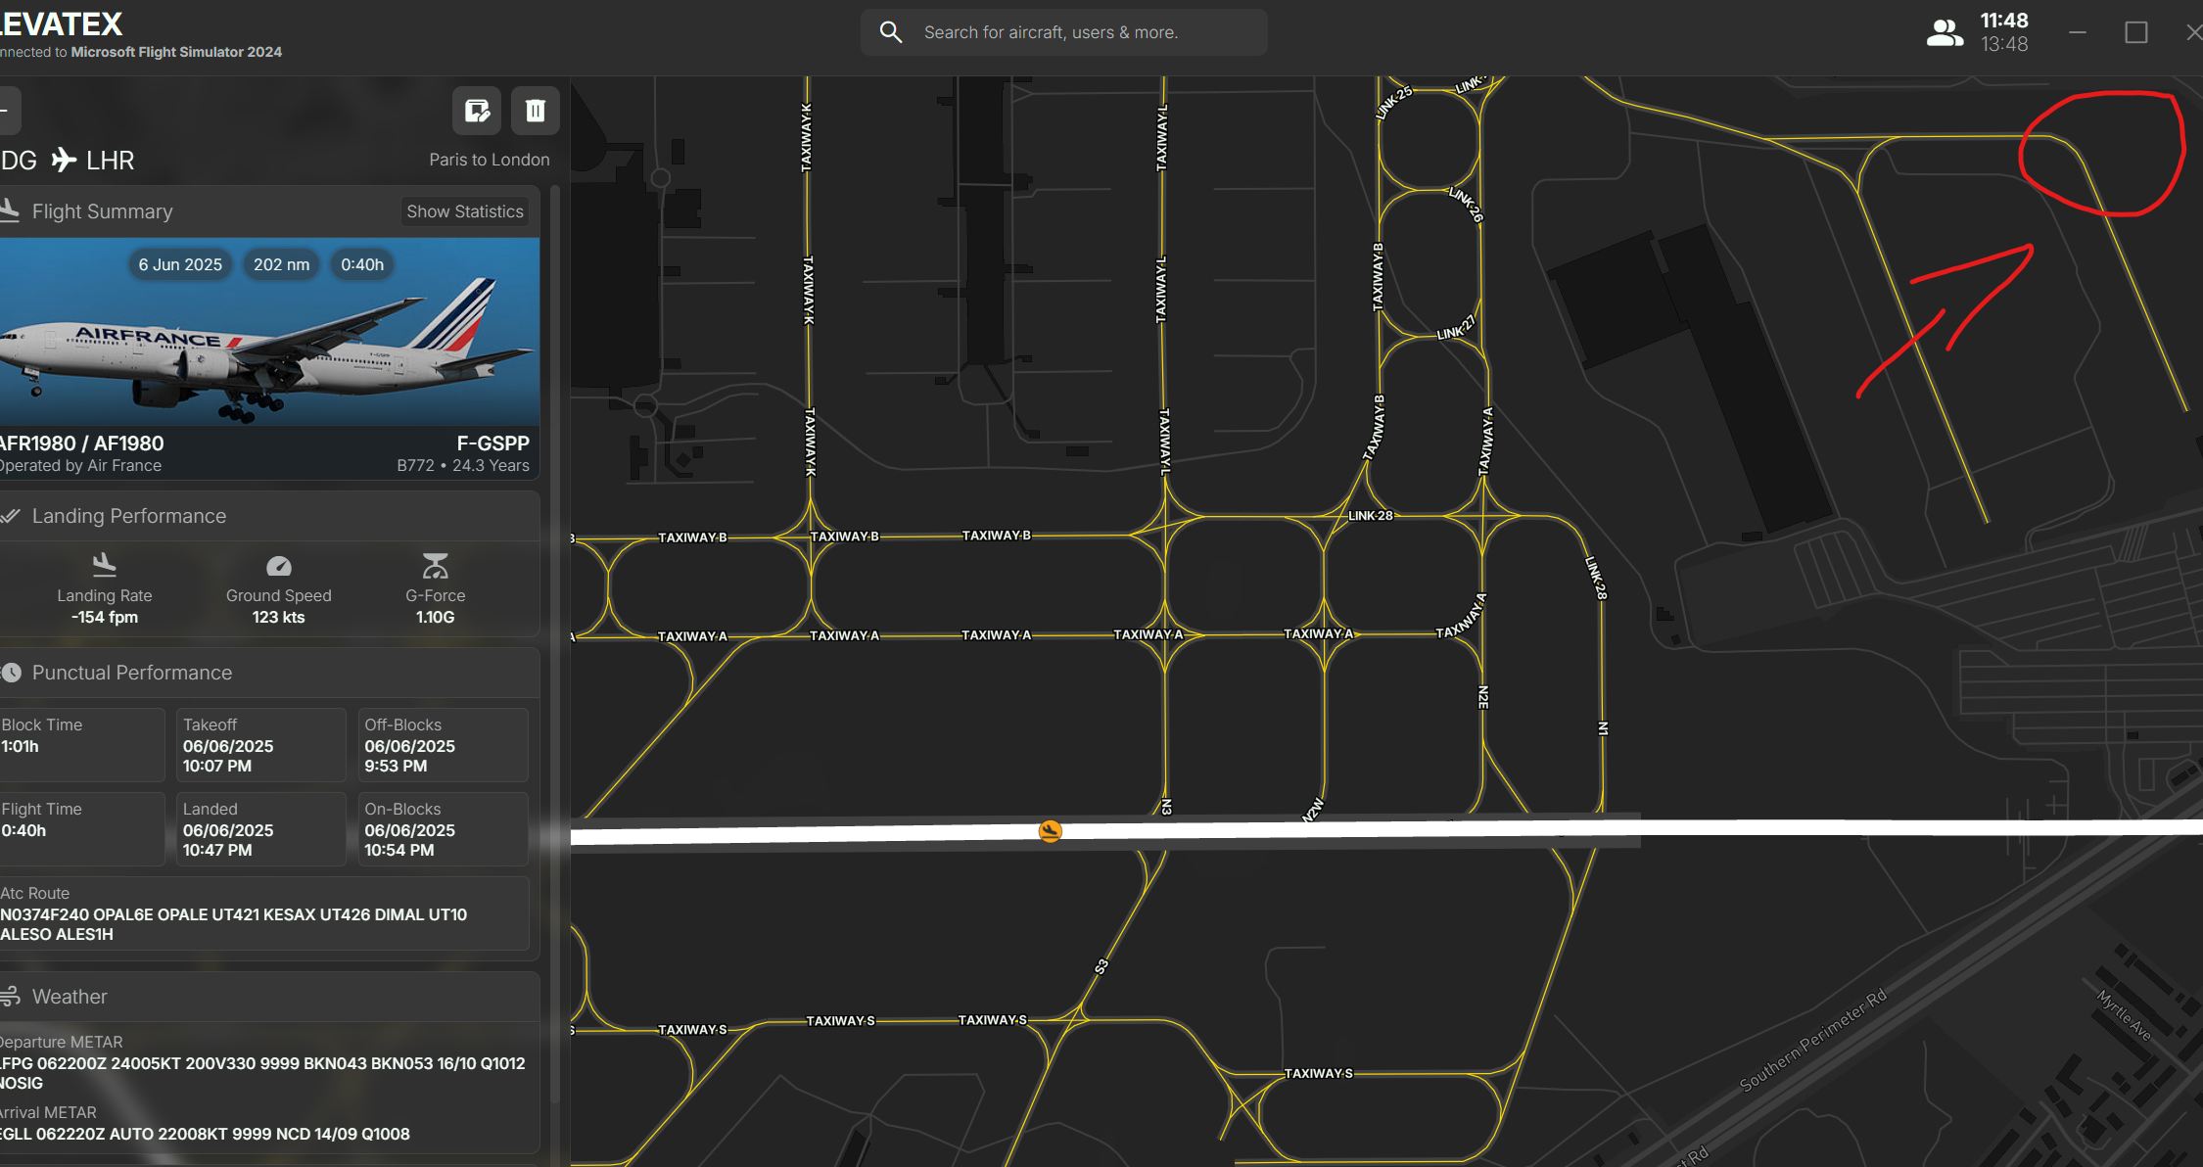Screen dimensions: 2203x1167
Task: Click the Ground Speed gauge icon
Action: 279,566
